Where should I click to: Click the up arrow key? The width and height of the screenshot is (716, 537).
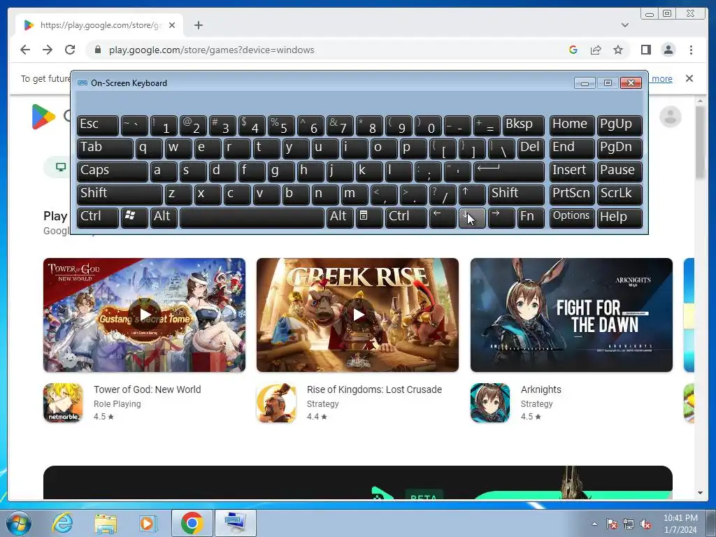[x=472, y=194]
